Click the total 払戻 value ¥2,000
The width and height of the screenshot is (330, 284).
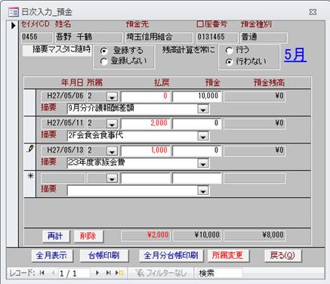[145, 236]
